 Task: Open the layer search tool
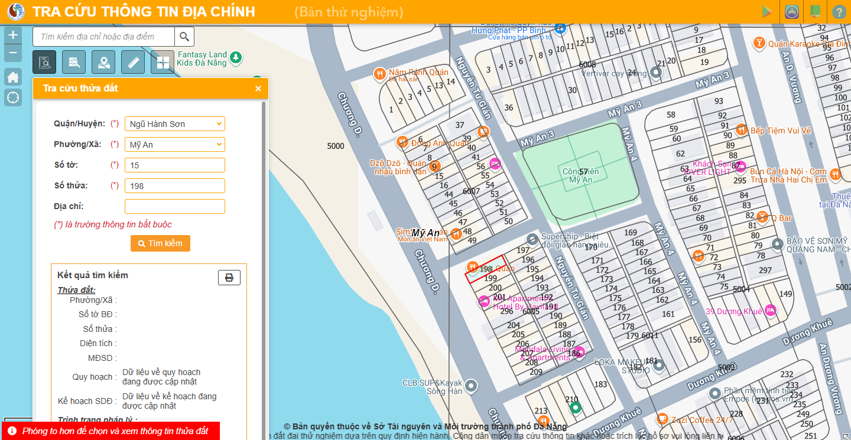pyautogui.click(x=74, y=62)
